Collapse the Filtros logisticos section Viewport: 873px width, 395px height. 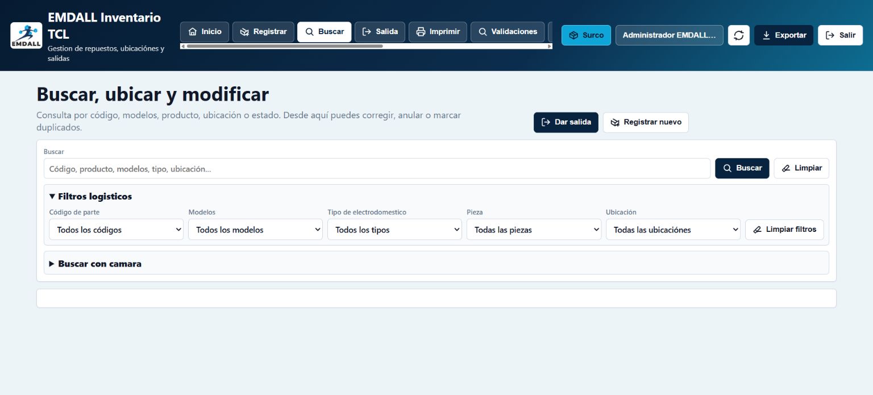pyautogui.click(x=91, y=197)
